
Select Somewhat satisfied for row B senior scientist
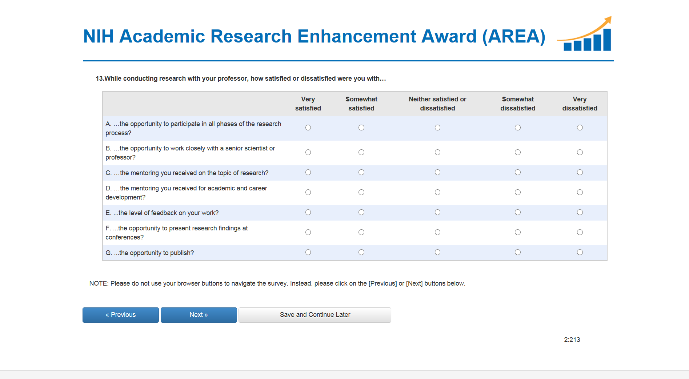pyautogui.click(x=361, y=152)
